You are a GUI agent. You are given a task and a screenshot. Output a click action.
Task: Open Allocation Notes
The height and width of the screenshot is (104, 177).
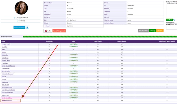(143, 31)
